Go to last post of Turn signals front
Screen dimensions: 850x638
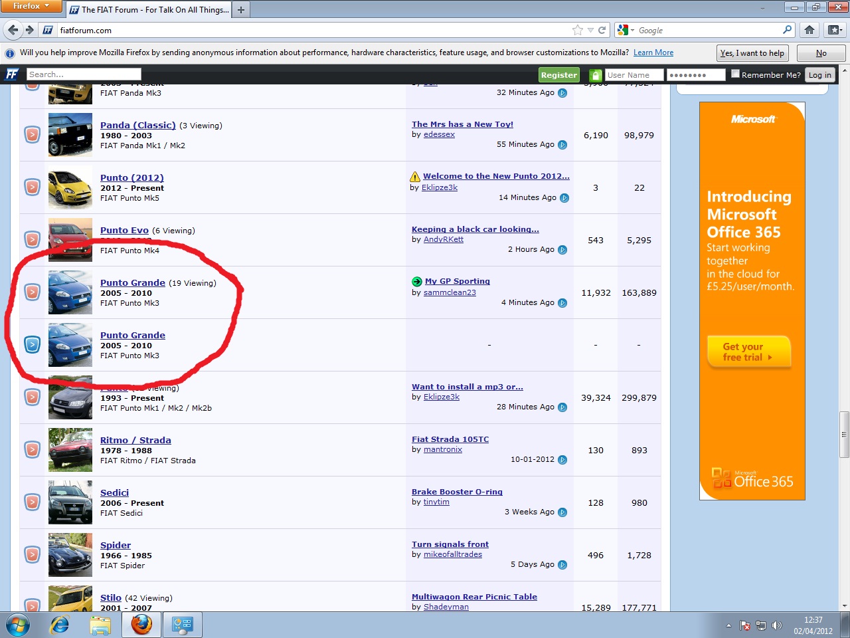[562, 565]
